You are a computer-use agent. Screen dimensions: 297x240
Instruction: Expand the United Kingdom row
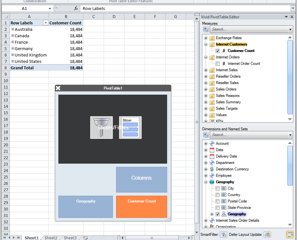click(13, 55)
